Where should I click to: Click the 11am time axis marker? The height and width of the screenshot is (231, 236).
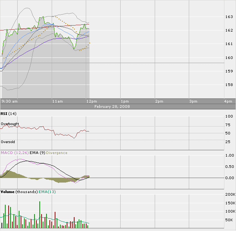coord(57,101)
